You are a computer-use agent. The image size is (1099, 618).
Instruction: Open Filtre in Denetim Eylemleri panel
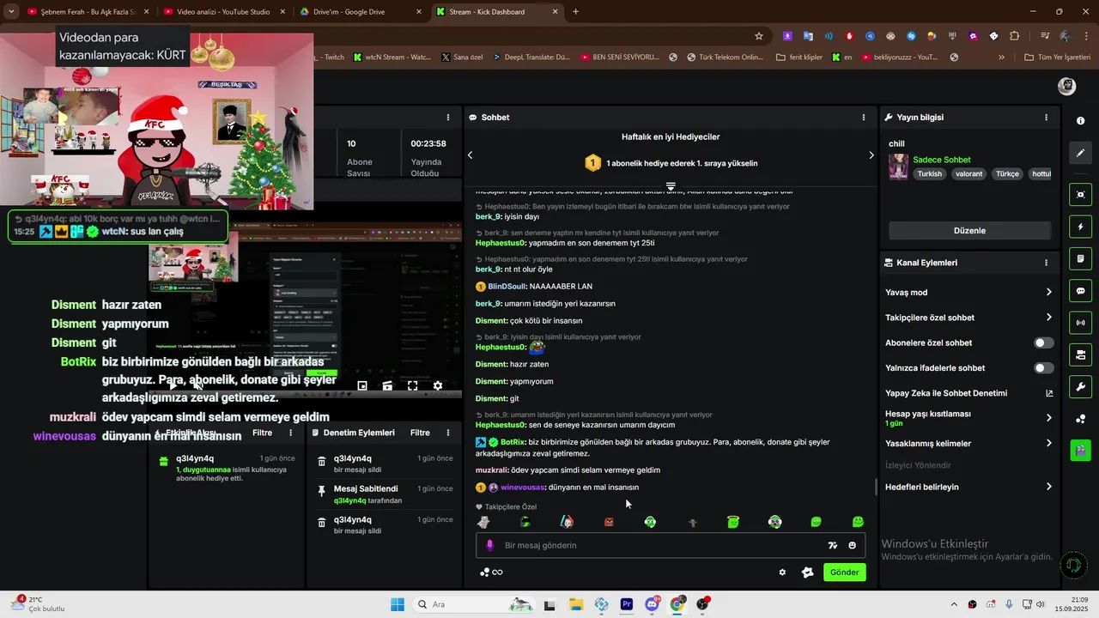coord(420,433)
